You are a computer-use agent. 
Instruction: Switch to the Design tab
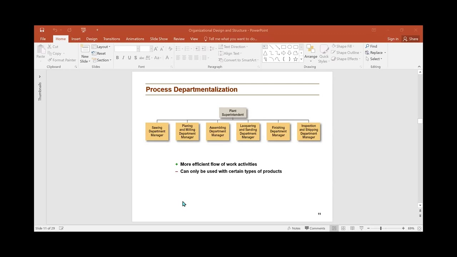92,39
